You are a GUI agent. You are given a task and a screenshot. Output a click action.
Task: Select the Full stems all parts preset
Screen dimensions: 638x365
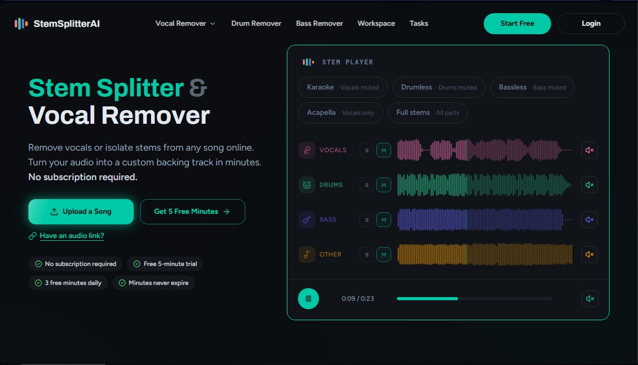427,113
